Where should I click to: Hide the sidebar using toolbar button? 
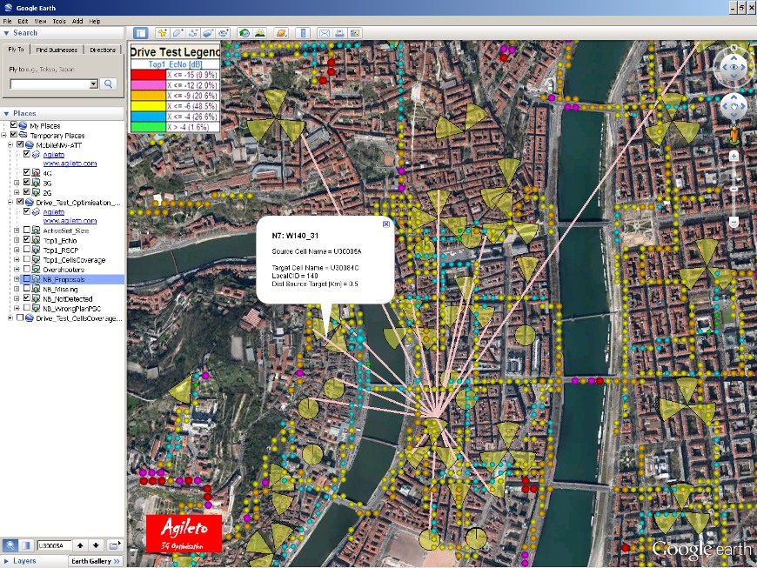point(140,33)
